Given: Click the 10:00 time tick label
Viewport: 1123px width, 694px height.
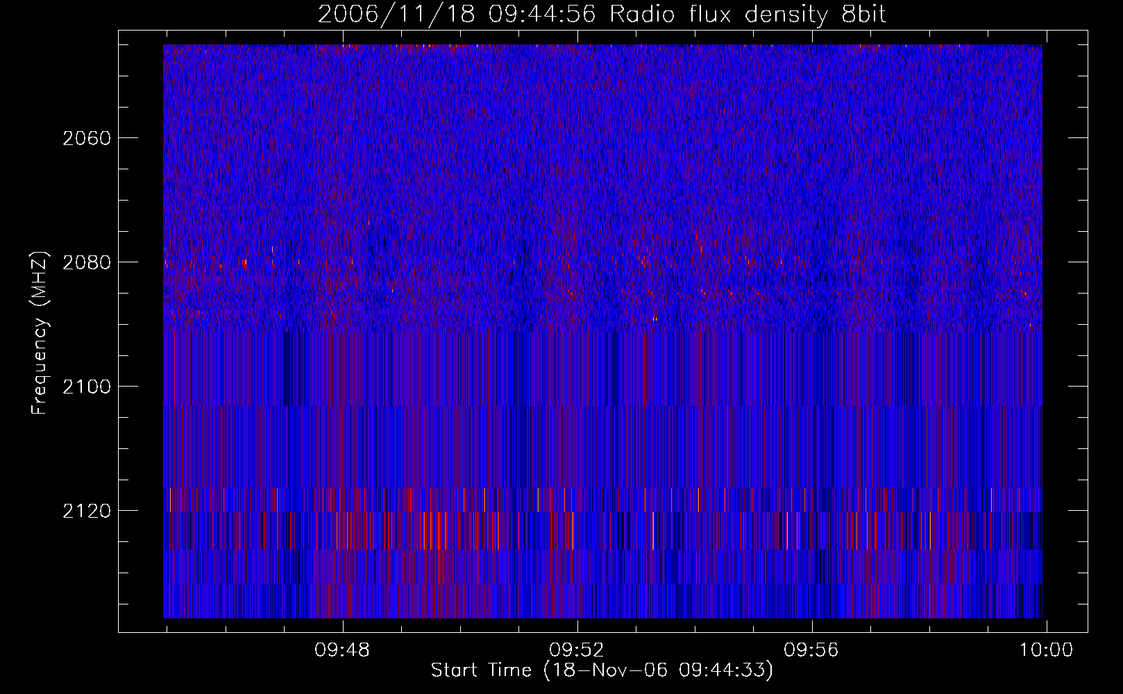Looking at the screenshot, I should click(1046, 650).
